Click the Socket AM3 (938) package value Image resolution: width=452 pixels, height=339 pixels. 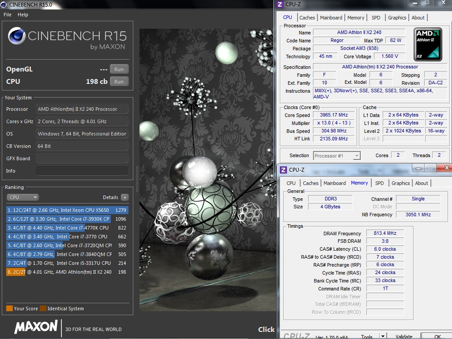pos(359,48)
